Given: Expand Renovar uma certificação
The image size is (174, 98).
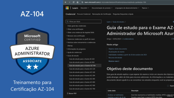Looking at the screenshot, I should click(76, 36).
